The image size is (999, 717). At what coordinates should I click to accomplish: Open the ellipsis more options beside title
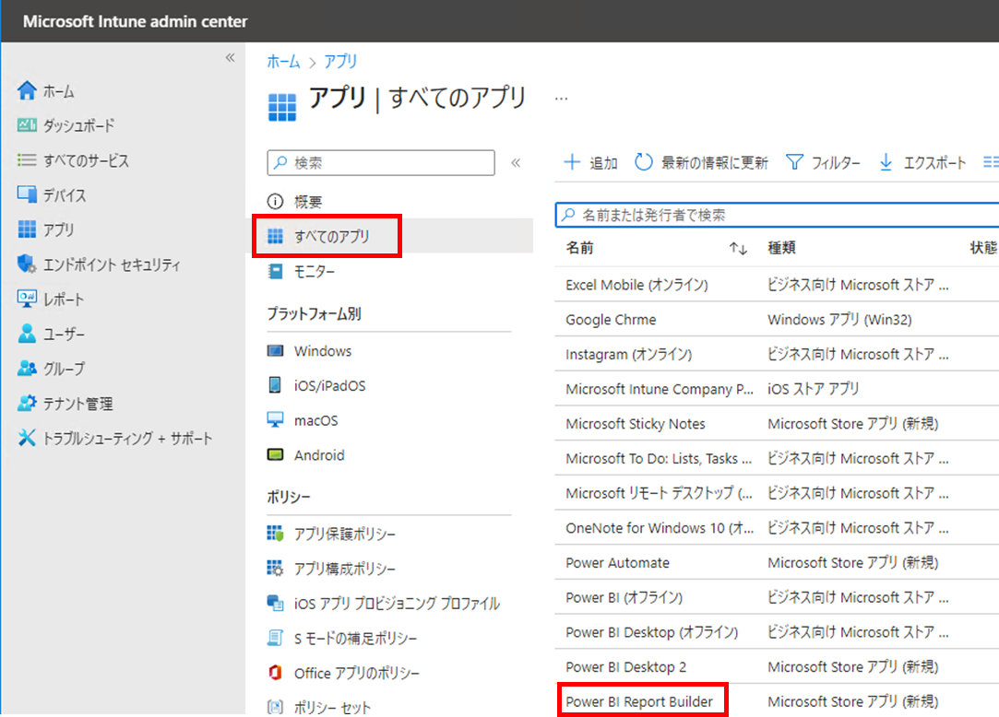561,99
